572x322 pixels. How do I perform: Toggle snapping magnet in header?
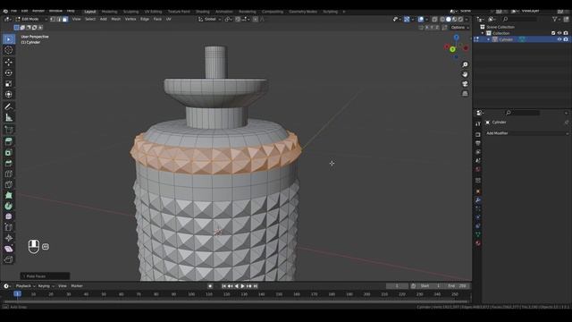pos(238,19)
